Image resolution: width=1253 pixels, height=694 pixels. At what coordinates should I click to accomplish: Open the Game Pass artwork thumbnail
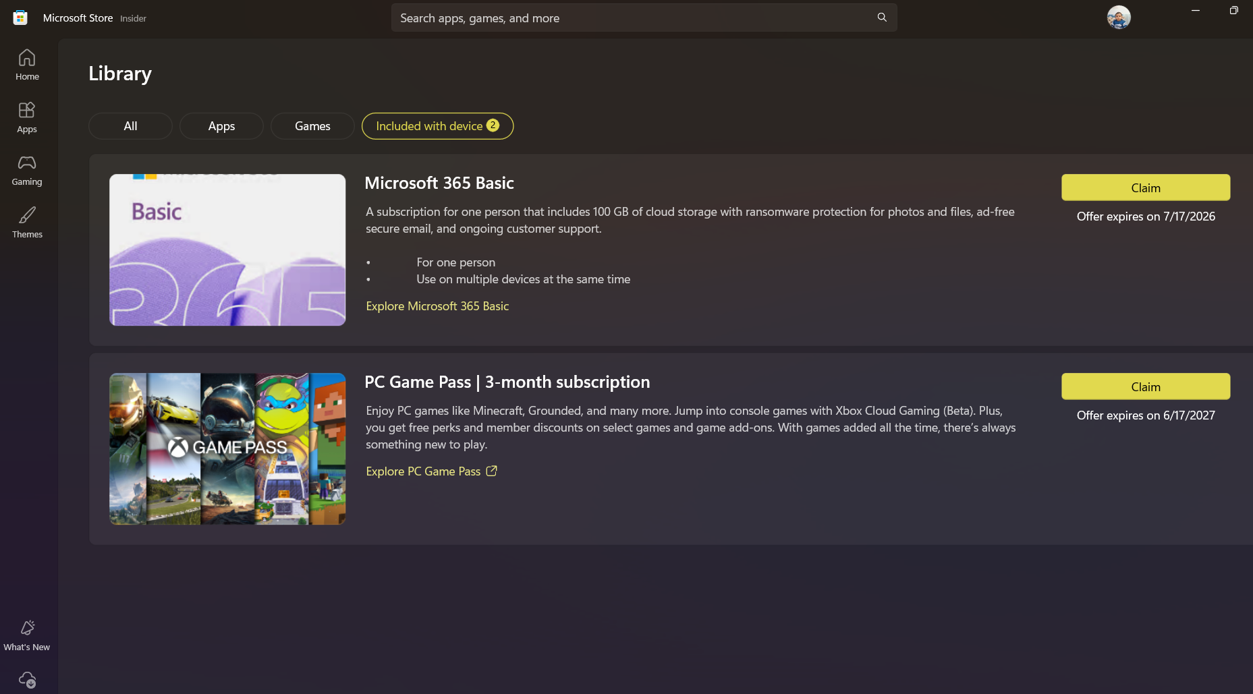click(x=227, y=449)
